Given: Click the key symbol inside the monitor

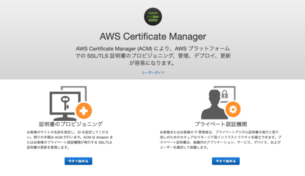Looking at the screenshot, I should click(x=65, y=103).
